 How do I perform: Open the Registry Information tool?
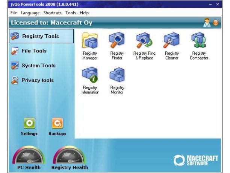[x=90, y=80]
